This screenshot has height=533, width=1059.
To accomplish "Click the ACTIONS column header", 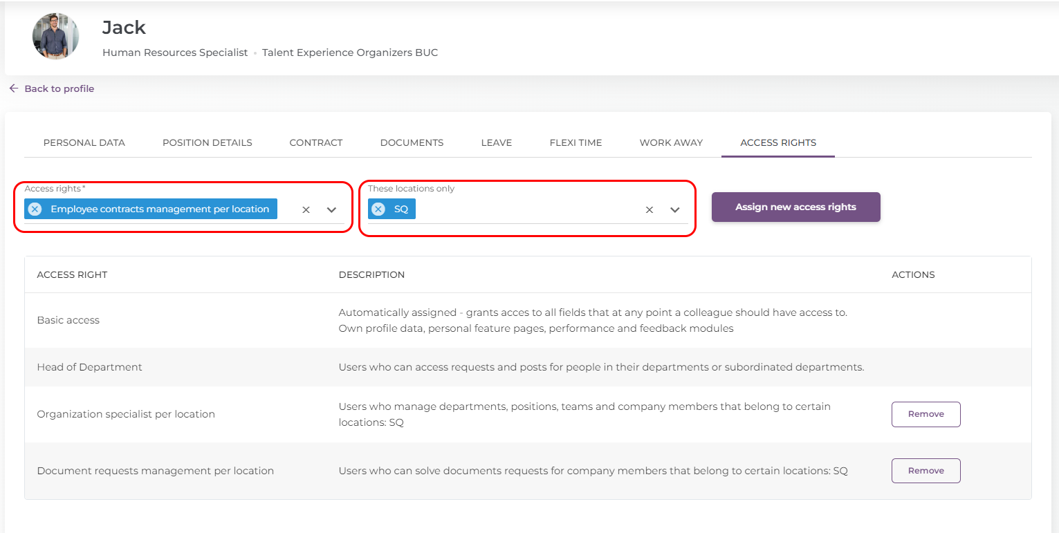I will pyautogui.click(x=913, y=274).
